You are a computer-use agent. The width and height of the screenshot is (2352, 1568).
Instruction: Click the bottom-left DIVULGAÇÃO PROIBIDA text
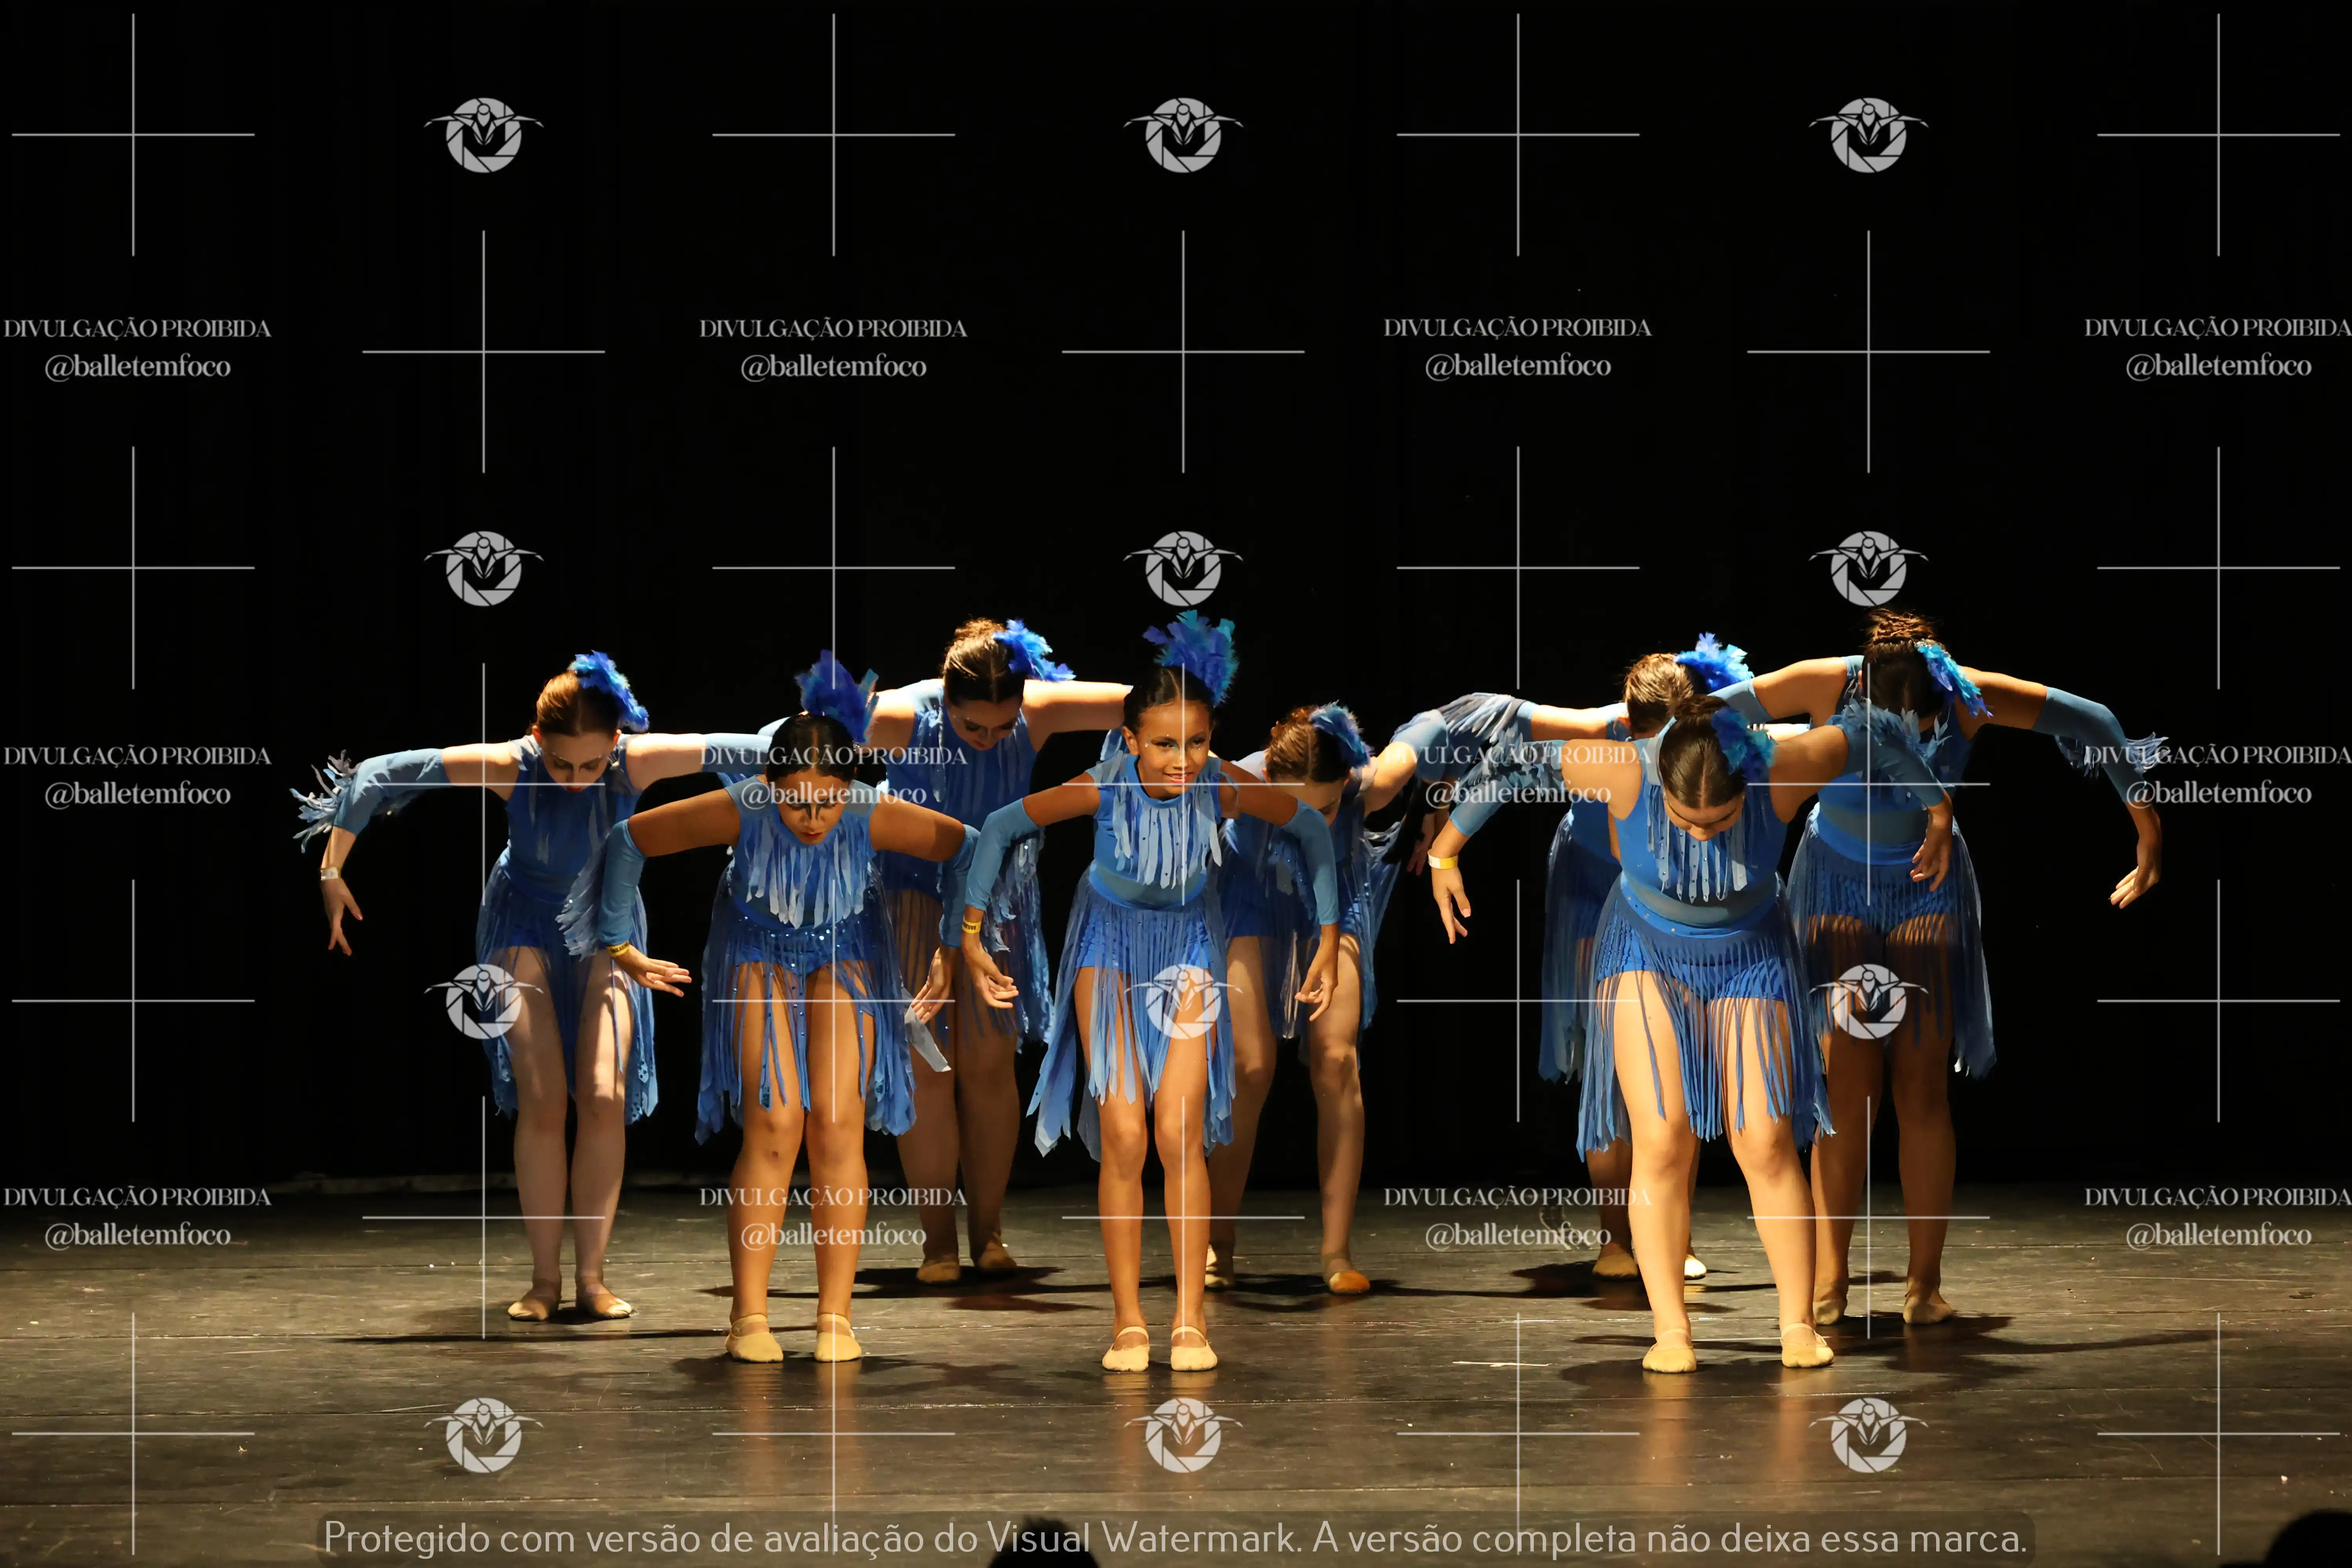[x=137, y=1197]
